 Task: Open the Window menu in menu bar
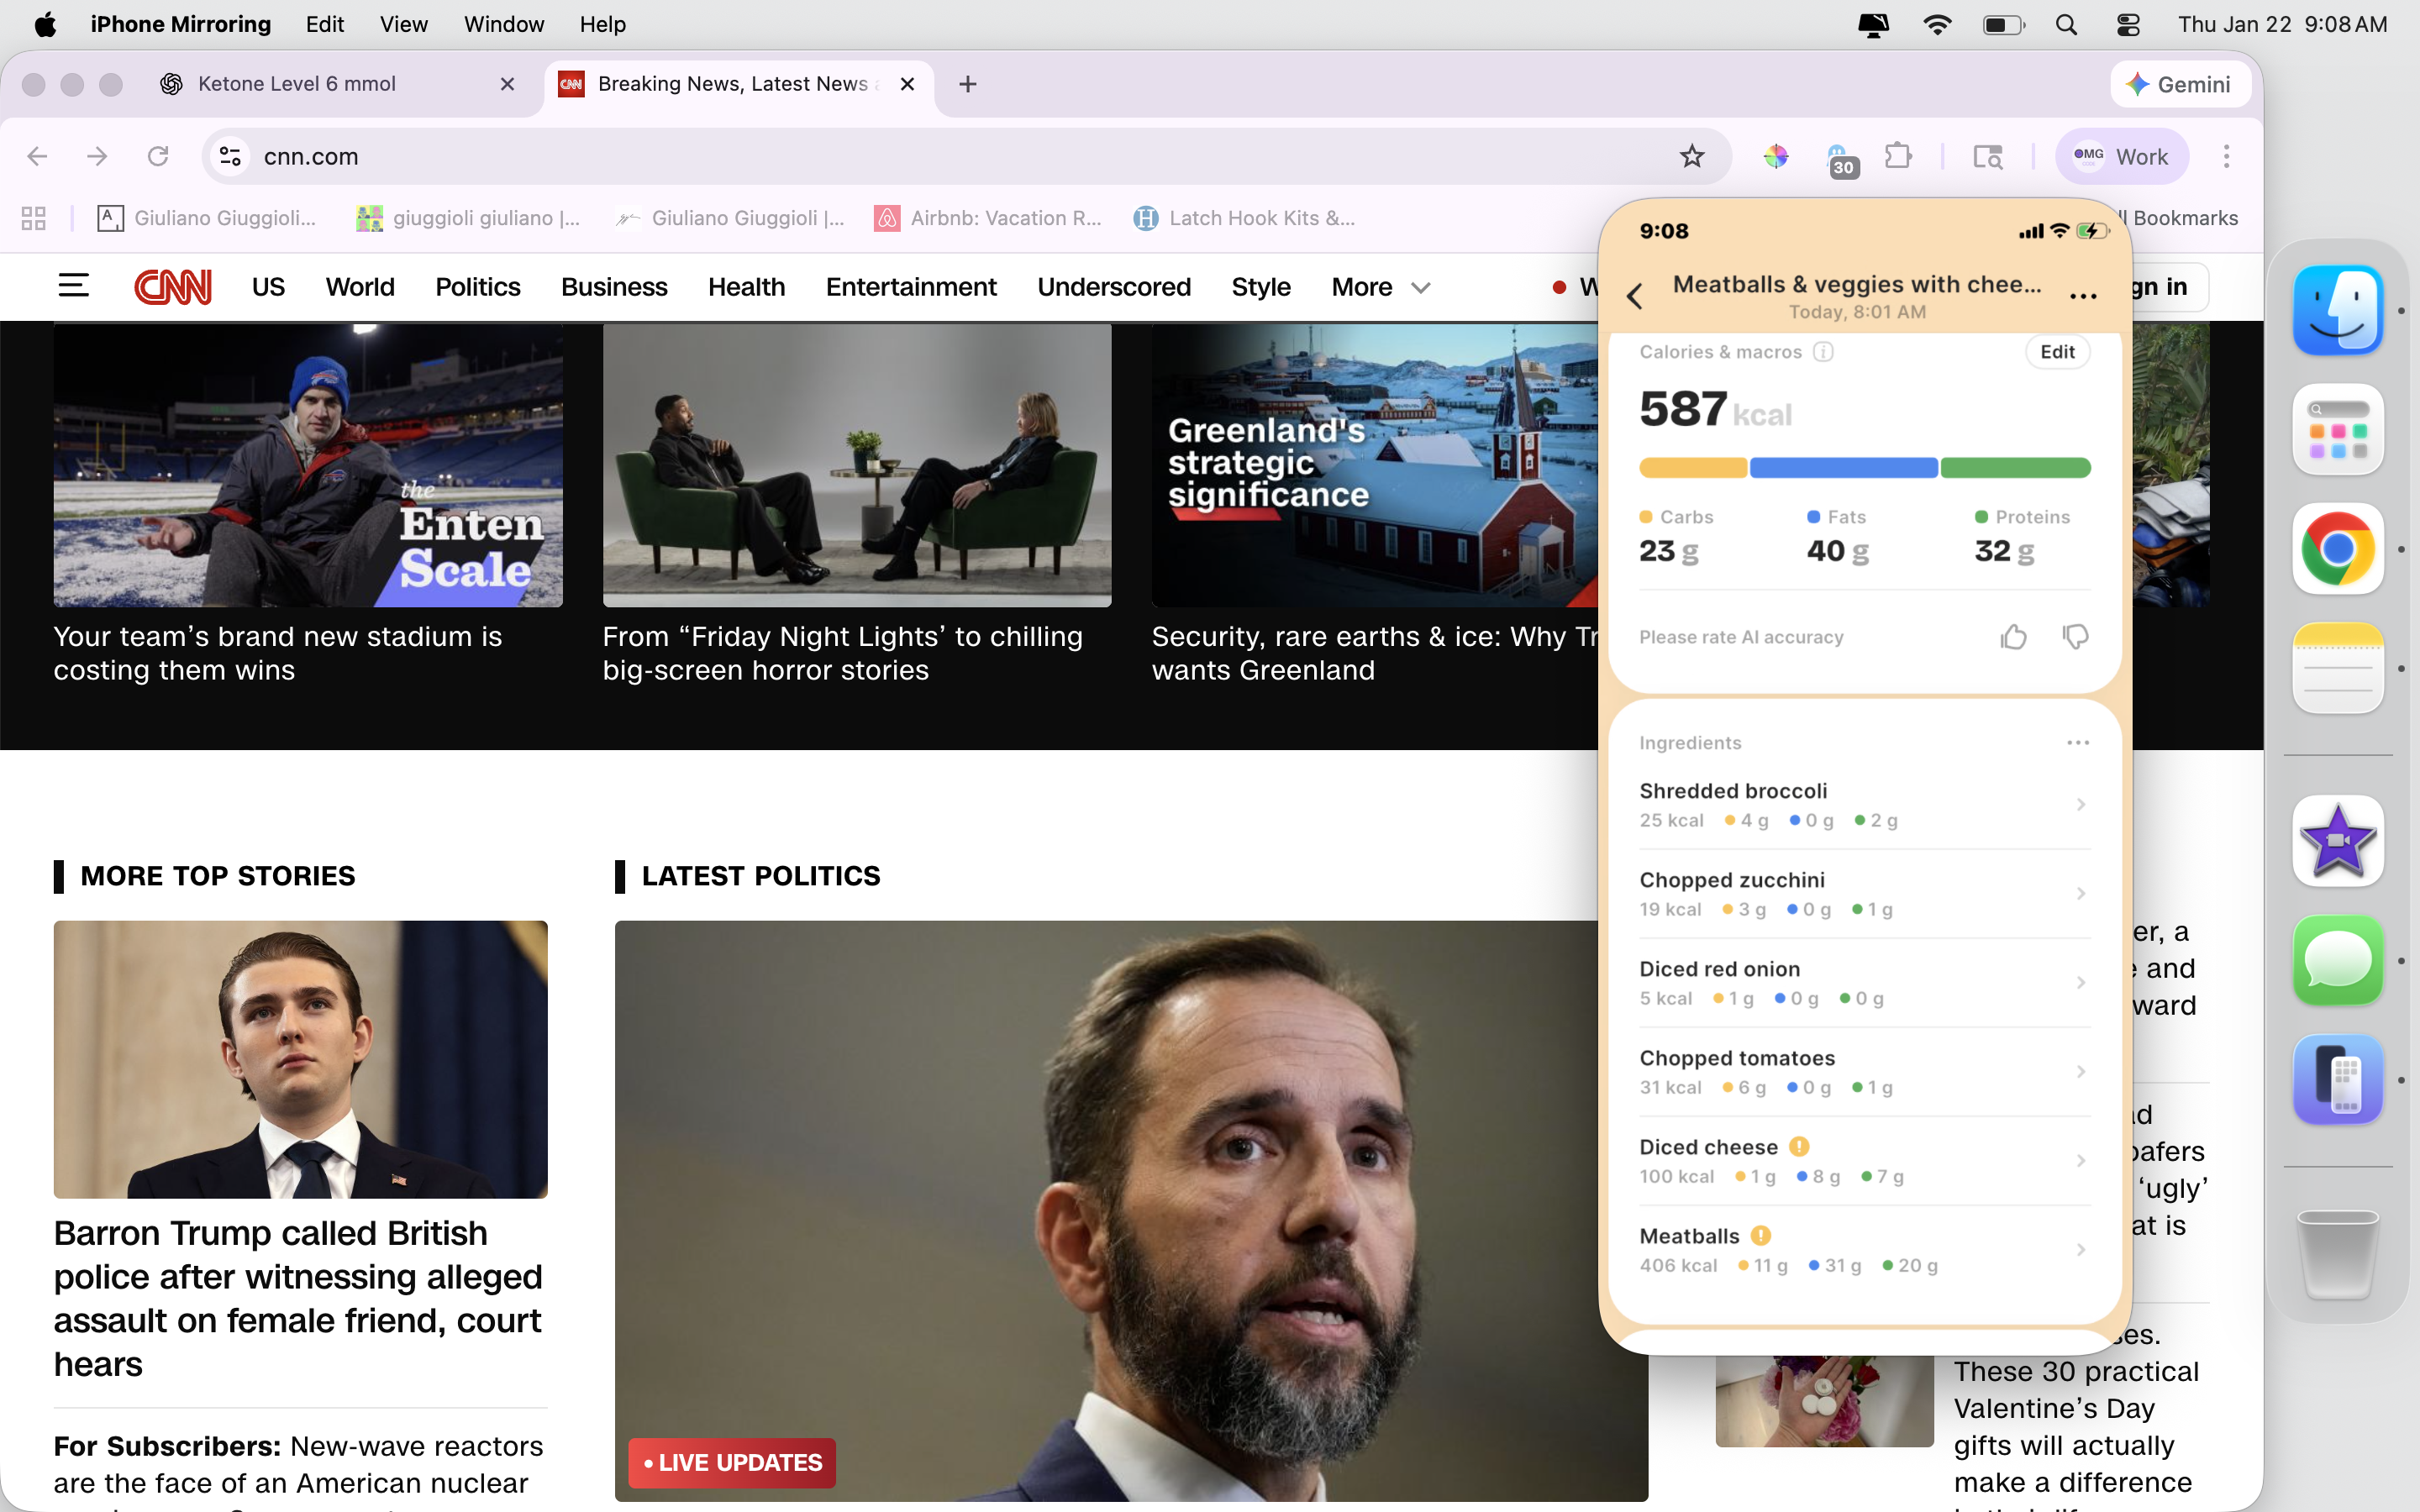tap(503, 24)
